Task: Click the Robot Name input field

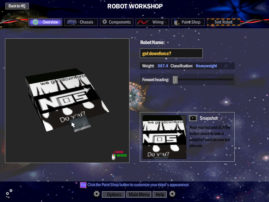Action: pos(171,53)
